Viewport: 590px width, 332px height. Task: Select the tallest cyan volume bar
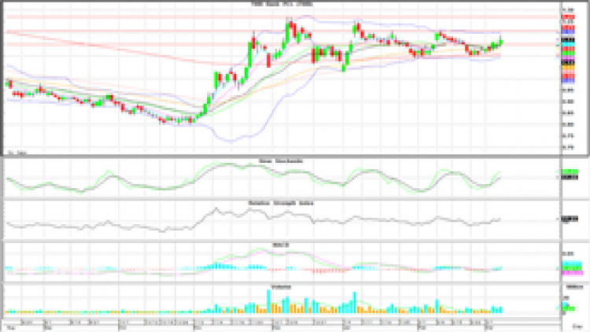point(269,301)
